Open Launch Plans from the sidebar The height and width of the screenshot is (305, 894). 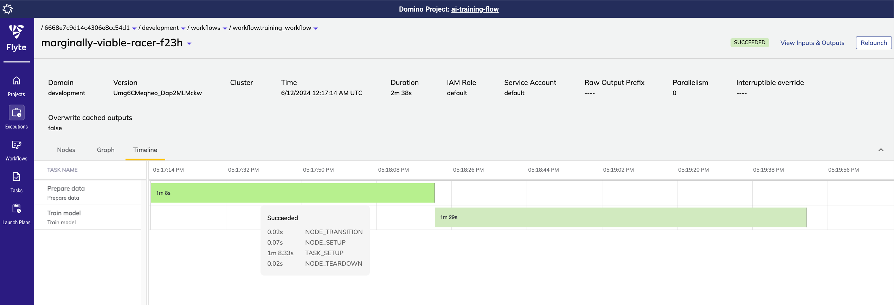click(x=17, y=214)
